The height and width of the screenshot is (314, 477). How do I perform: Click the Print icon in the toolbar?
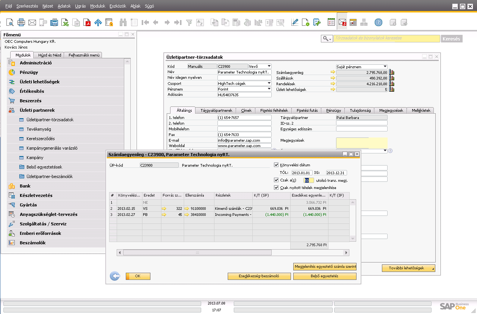21,23
